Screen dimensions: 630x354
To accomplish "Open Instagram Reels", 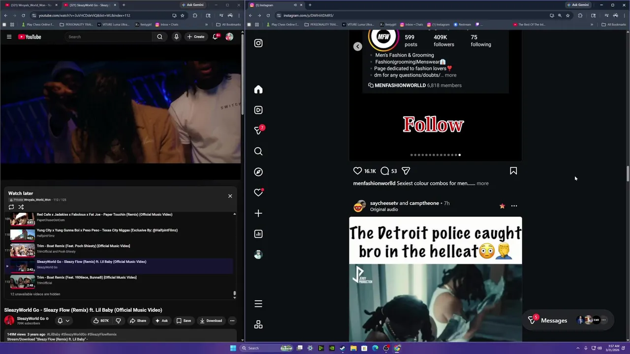I will (x=258, y=110).
